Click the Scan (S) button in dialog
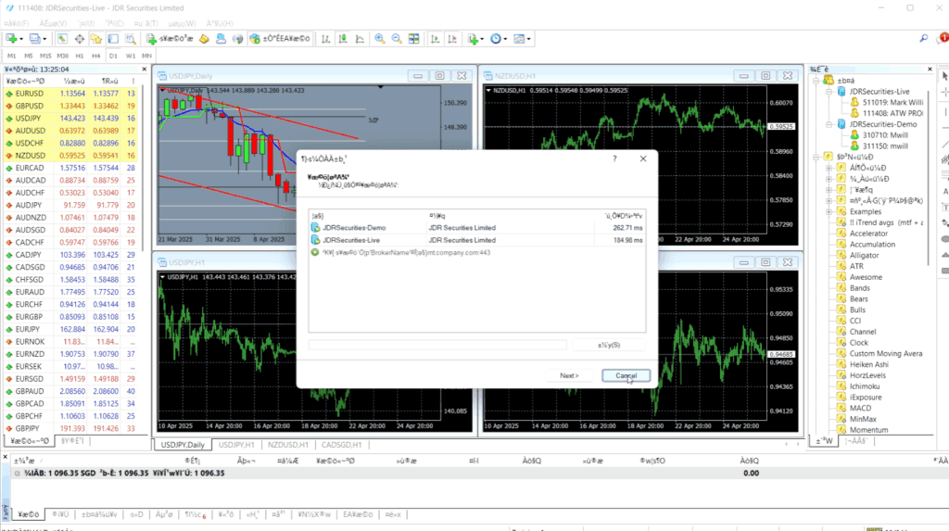The image size is (949, 531). click(x=608, y=345)
